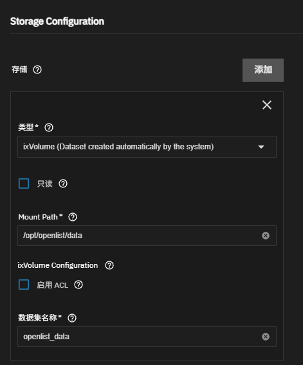Click the dropdown arrow of 类型 selector
303x365 pixels.
click(261, 147)
